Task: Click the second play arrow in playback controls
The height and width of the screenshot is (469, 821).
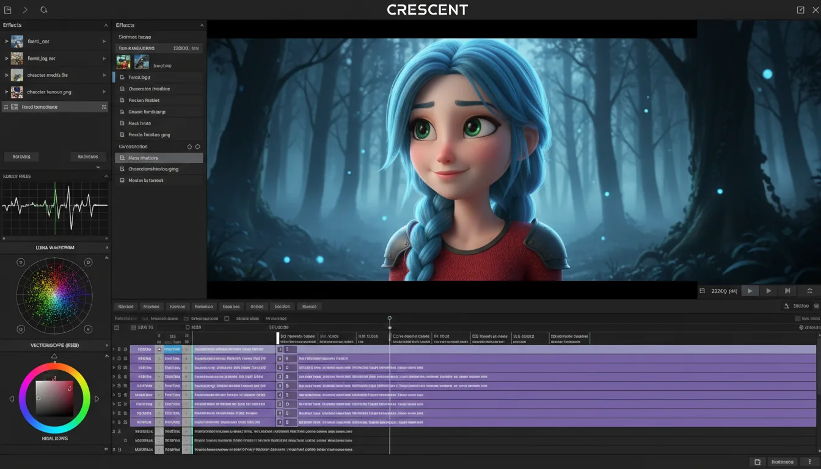Action: pyautogui.click(x=769, y=291)
